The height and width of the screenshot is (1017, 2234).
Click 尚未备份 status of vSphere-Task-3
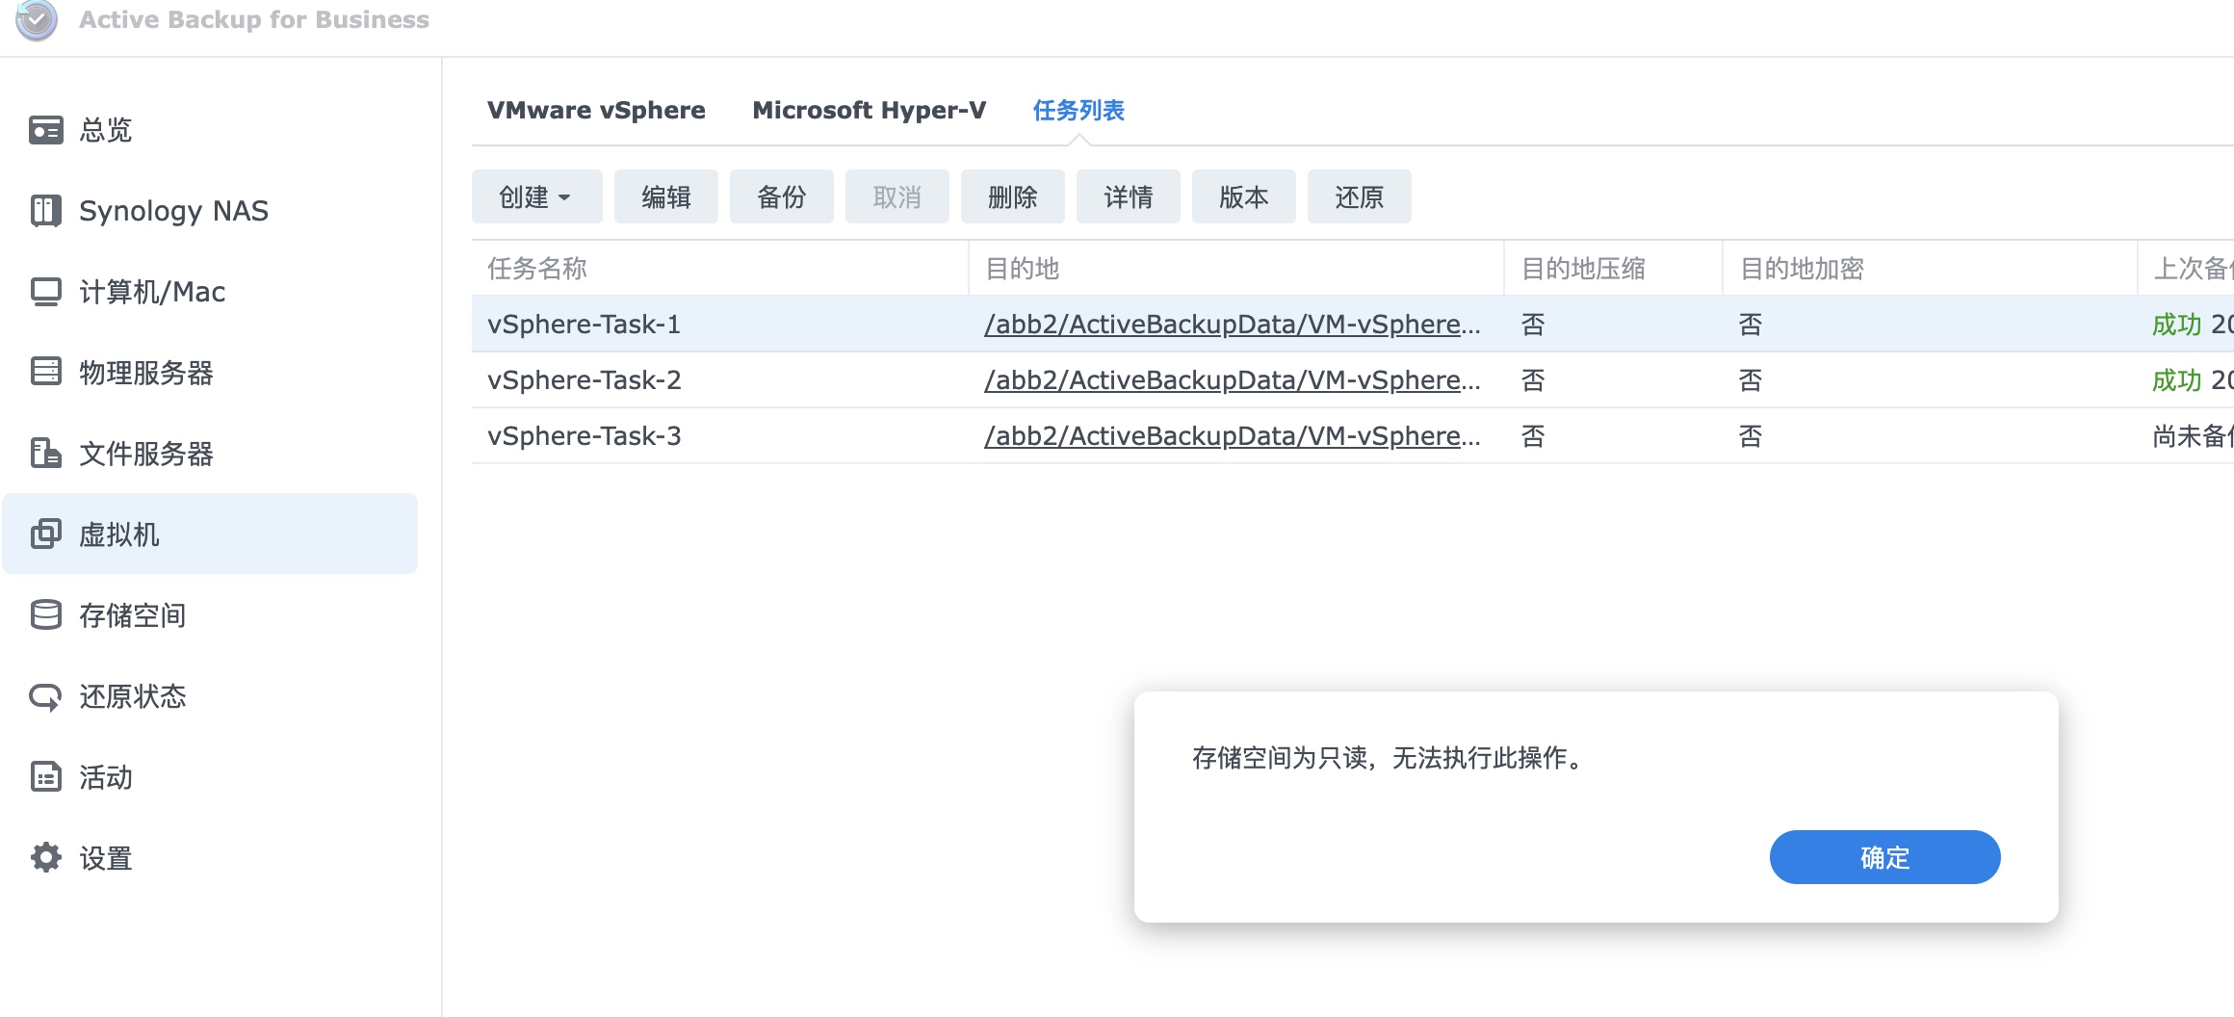[x=2193, y=436]
